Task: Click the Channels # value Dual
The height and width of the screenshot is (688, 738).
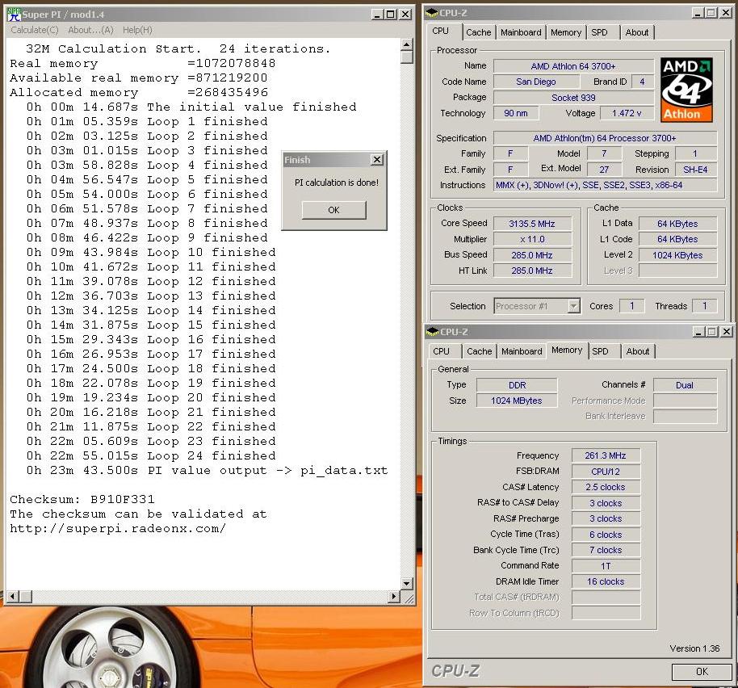Action: click(x=685, y=385)
